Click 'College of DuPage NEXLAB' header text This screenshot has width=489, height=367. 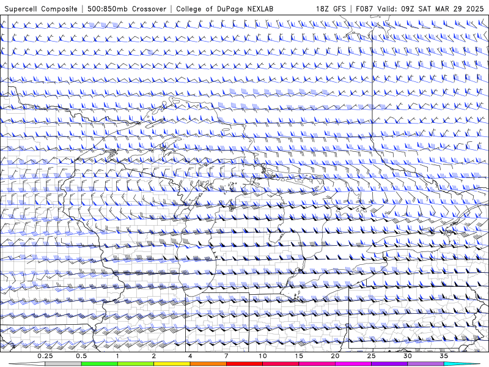(x=224, y=9)
